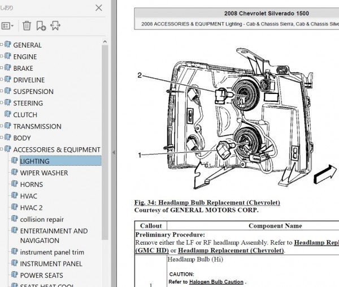Open the CLUTCH bookmark
Image resolution: width=339 pixels, height=287 pixels.
tap(25, 115)
